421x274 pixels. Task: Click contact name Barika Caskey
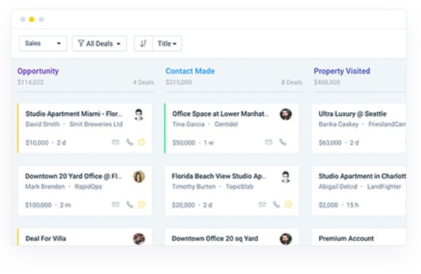pyautogui.click(x=339, y=124)
